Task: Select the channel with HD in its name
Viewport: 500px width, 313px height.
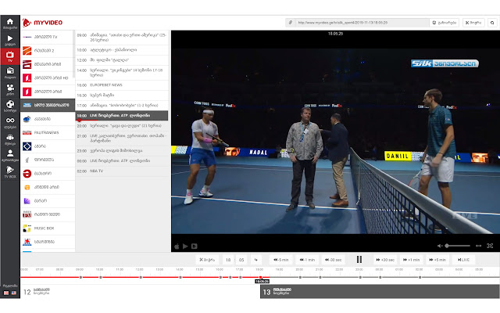Action: 48,77
